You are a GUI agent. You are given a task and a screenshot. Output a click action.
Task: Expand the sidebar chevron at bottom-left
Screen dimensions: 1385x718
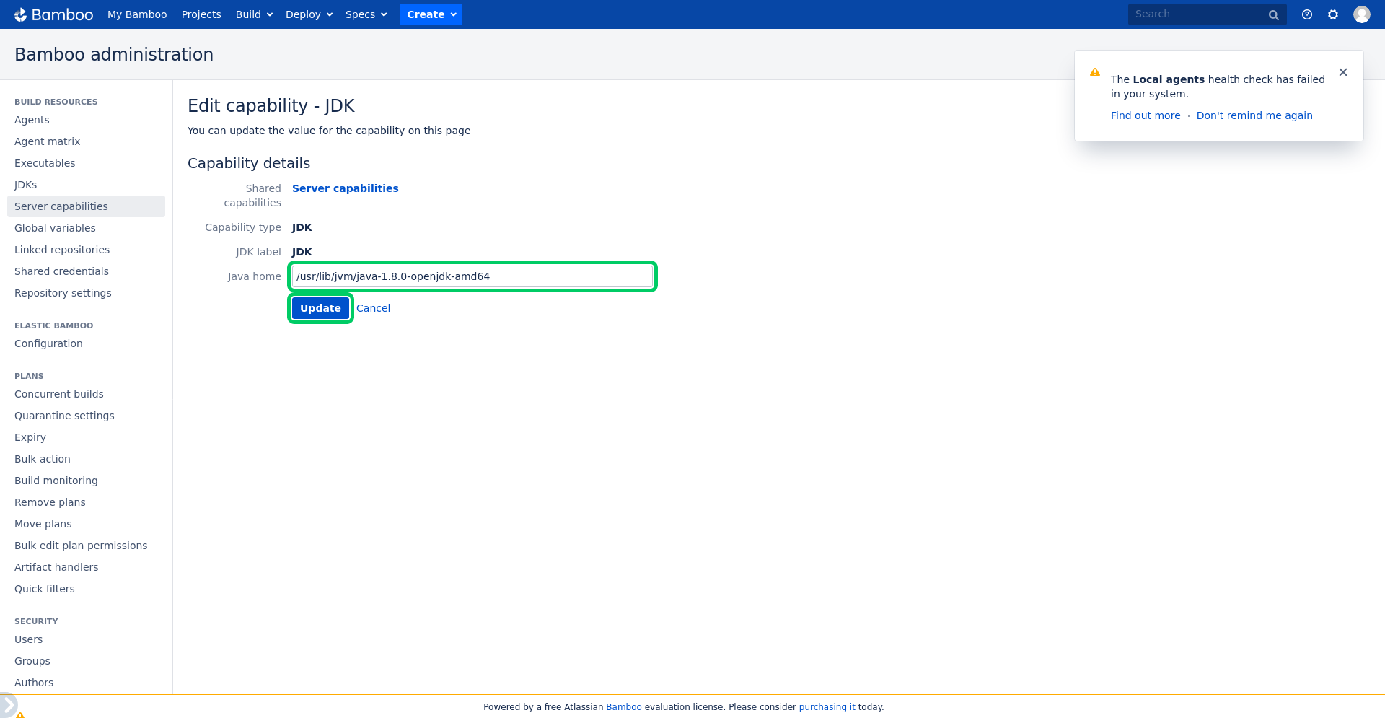coord(8,705)
